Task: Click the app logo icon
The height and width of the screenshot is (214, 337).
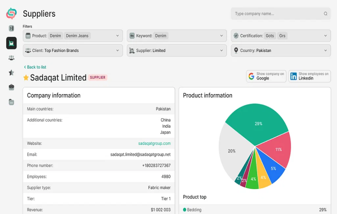Action: click(x=11, y=14)
